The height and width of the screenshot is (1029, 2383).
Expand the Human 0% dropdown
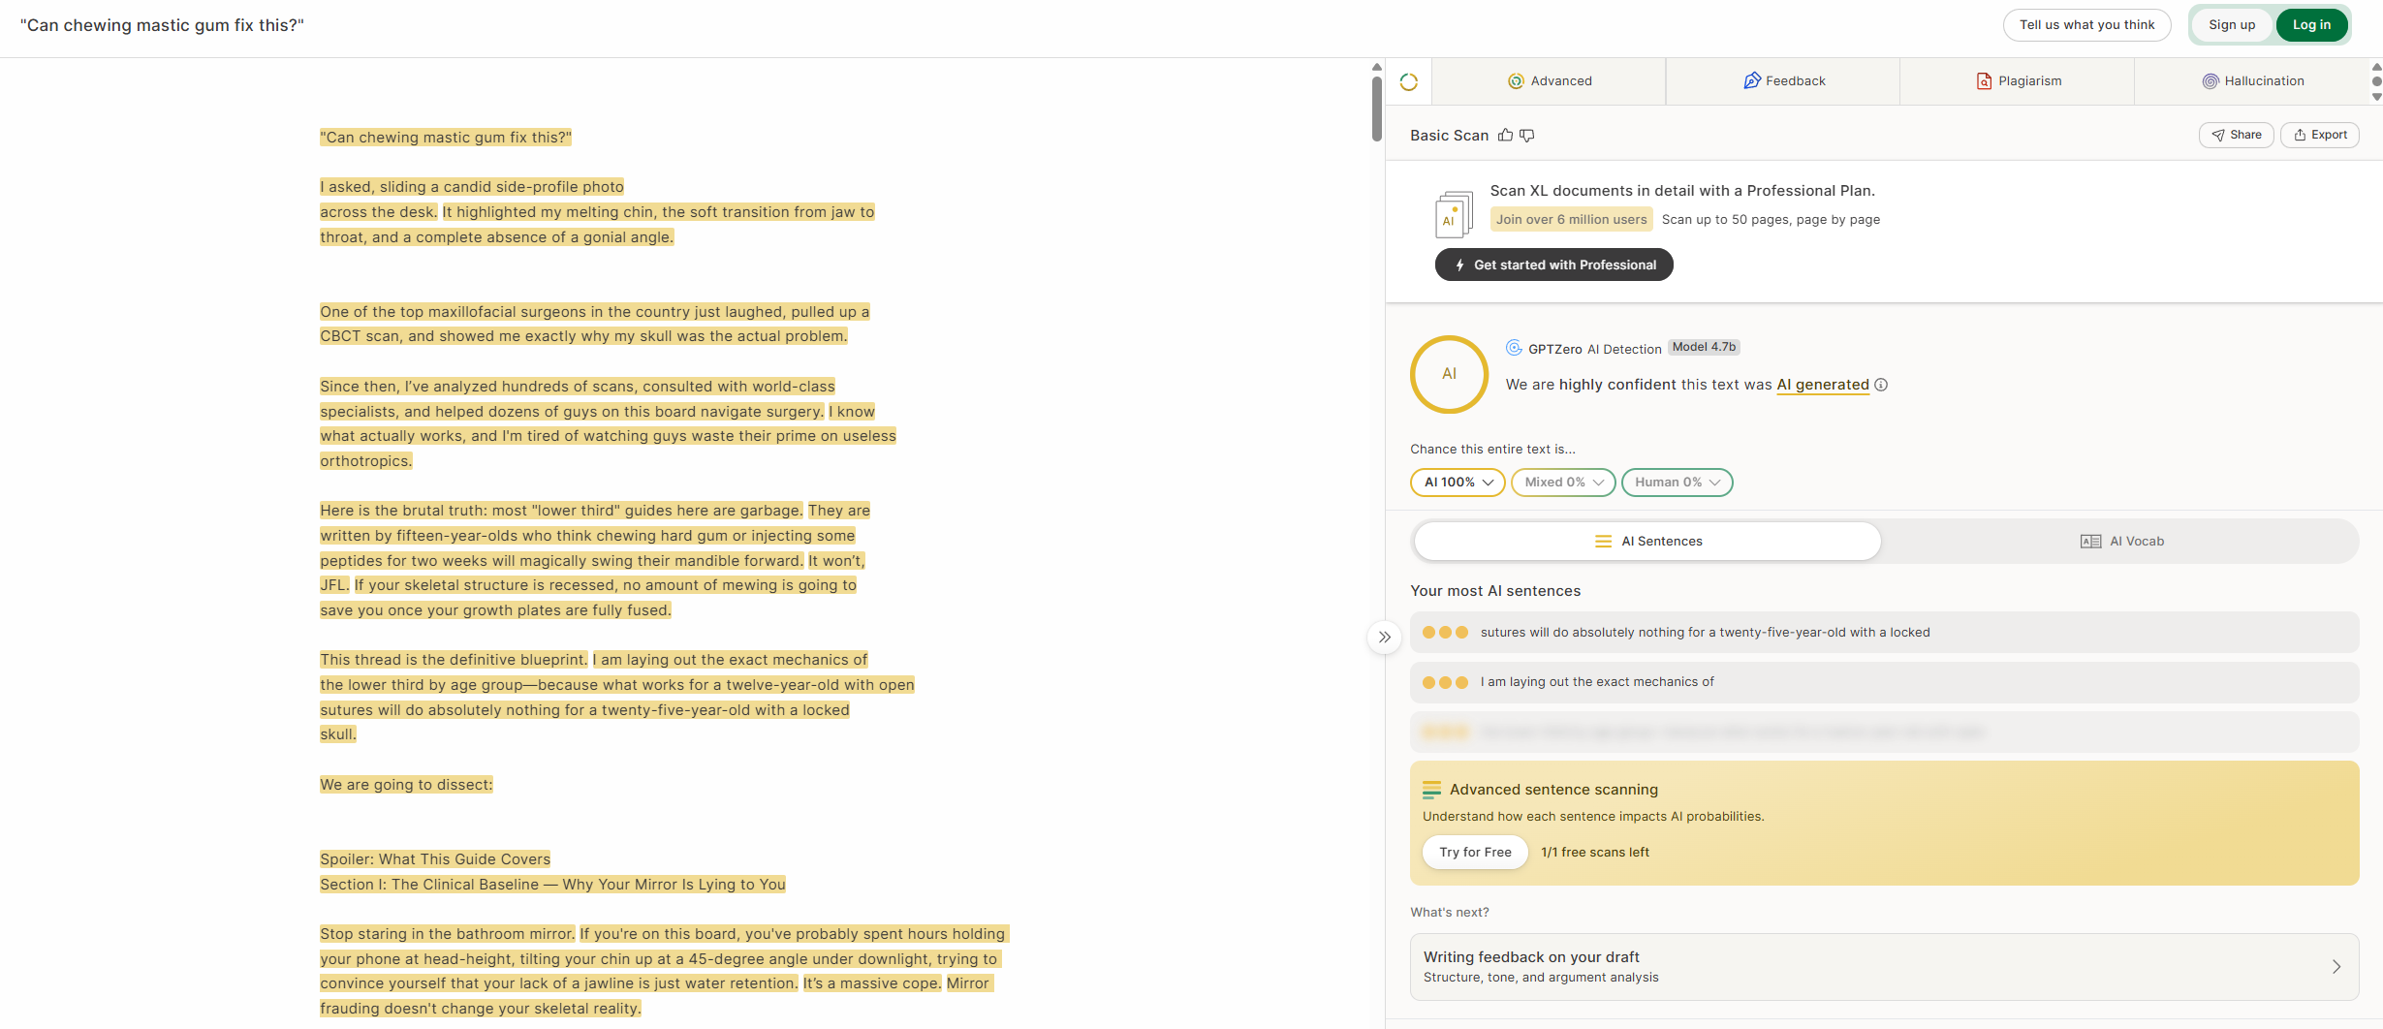coord(1677,483)
